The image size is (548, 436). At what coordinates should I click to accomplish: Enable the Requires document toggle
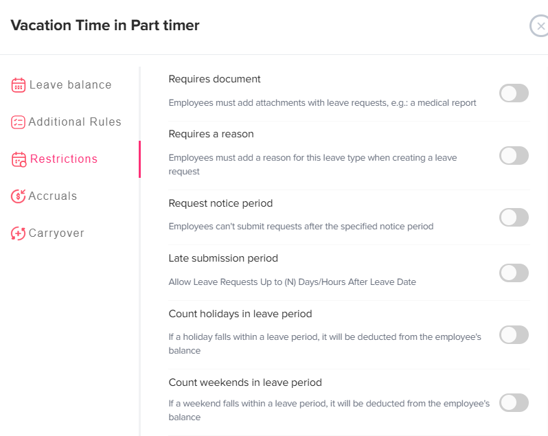[514, 93]
